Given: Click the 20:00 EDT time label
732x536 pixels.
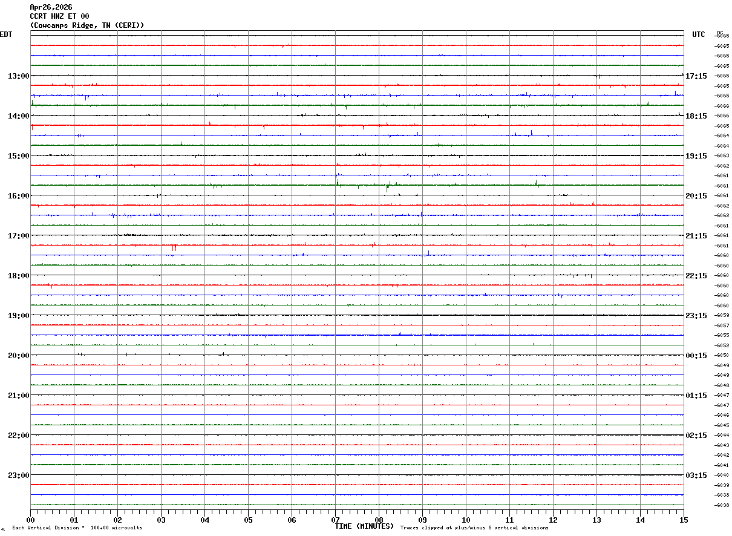Looking at the screenshot, I should (x=18, y=355).
